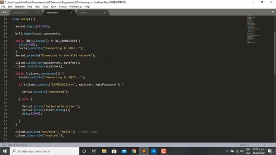The width and height of the screenshot is (276, 155).
Task: Click line number 14 in gutter
Action: pyautogui.click(x=6, y=19)
